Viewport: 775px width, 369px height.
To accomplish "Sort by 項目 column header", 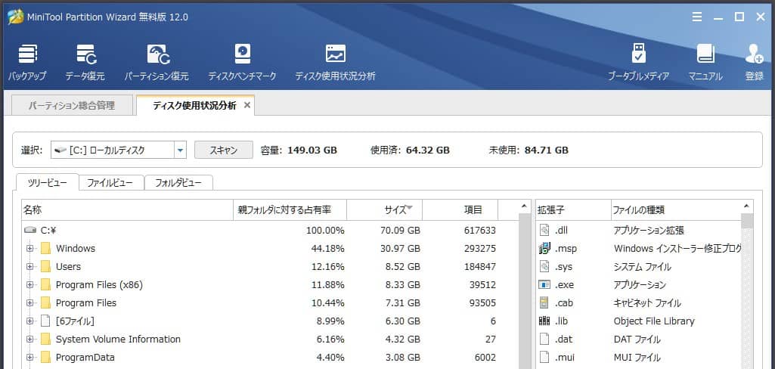I will pyautogui.click(x=460, y=210).
